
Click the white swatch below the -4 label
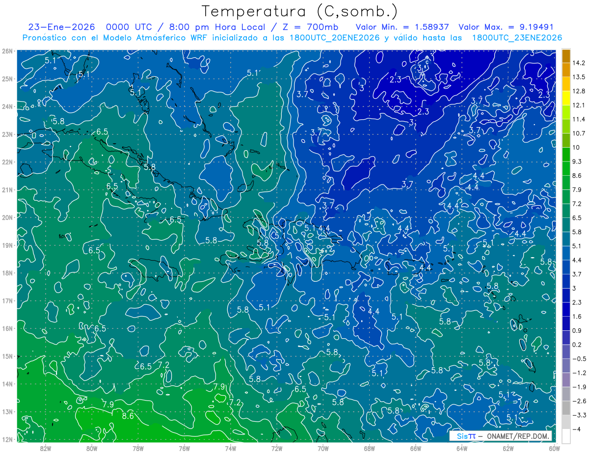(x=566, y=435)
